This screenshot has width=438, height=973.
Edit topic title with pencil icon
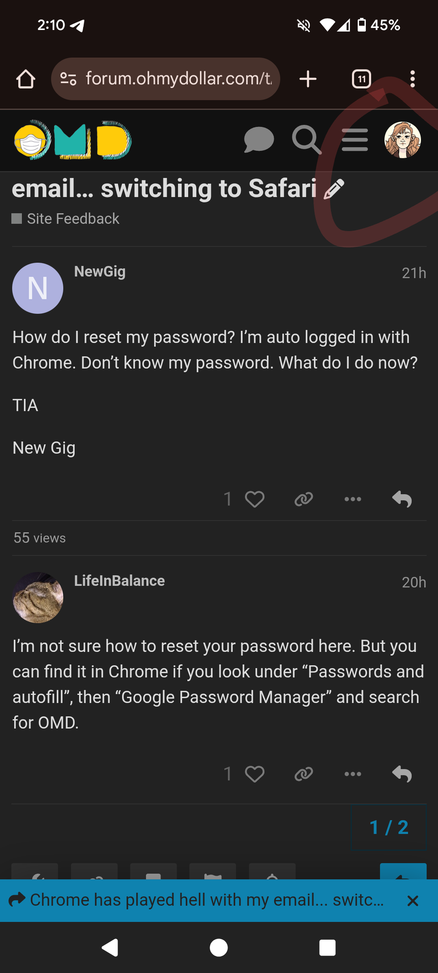point(334,190)
